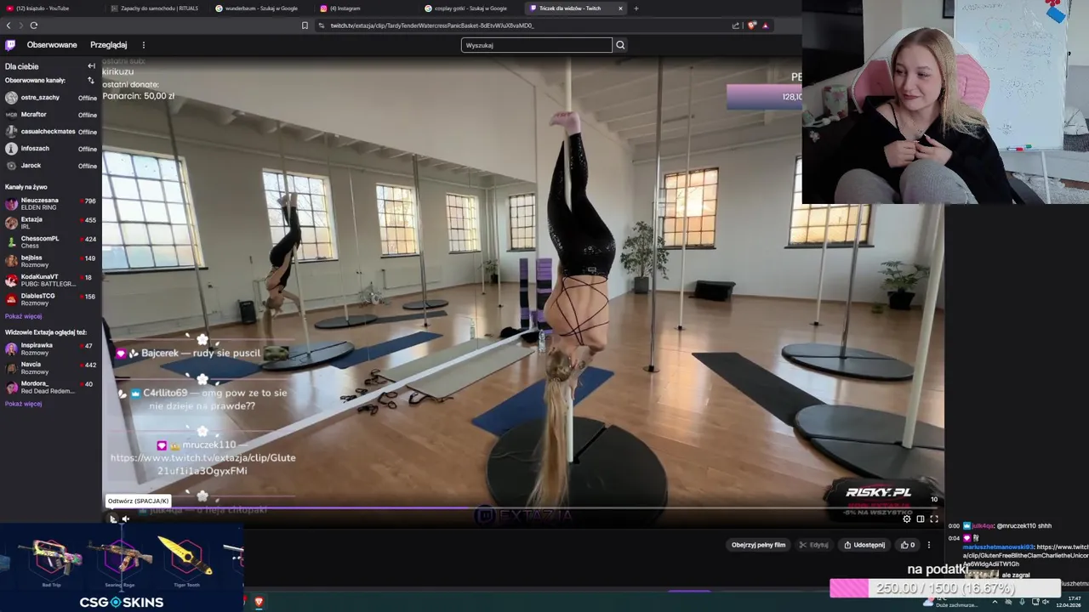Open the three-dot menu beside Przeglądaj
1089x612 pixels.
tap(143, 45)
